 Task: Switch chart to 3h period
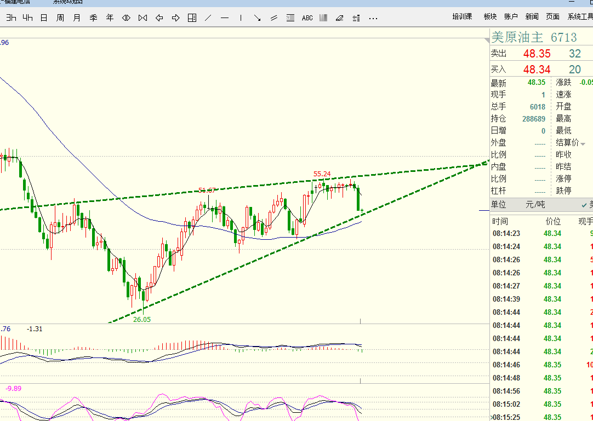11,18
